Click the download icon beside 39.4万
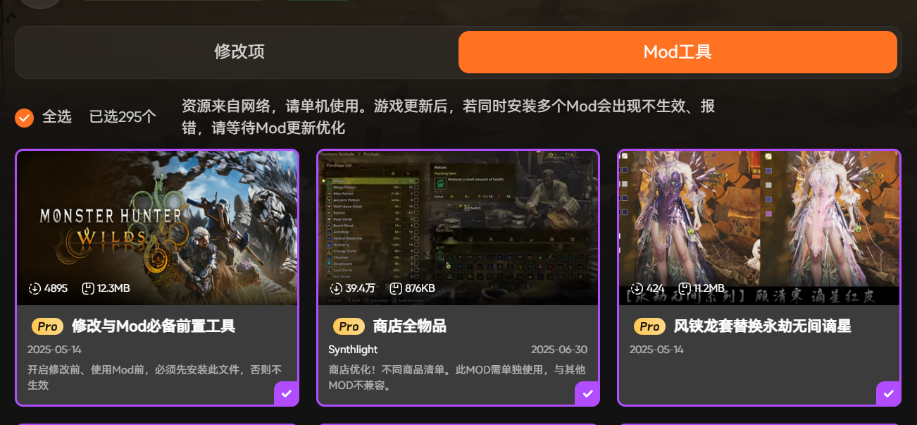The width and height of the screenshot is (917, 425). click(x=336, y=288)
